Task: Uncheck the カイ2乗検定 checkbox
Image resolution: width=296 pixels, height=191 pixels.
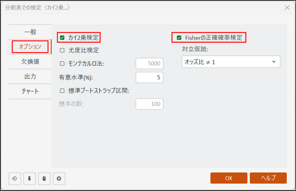Action: click(x=62, y=38)
